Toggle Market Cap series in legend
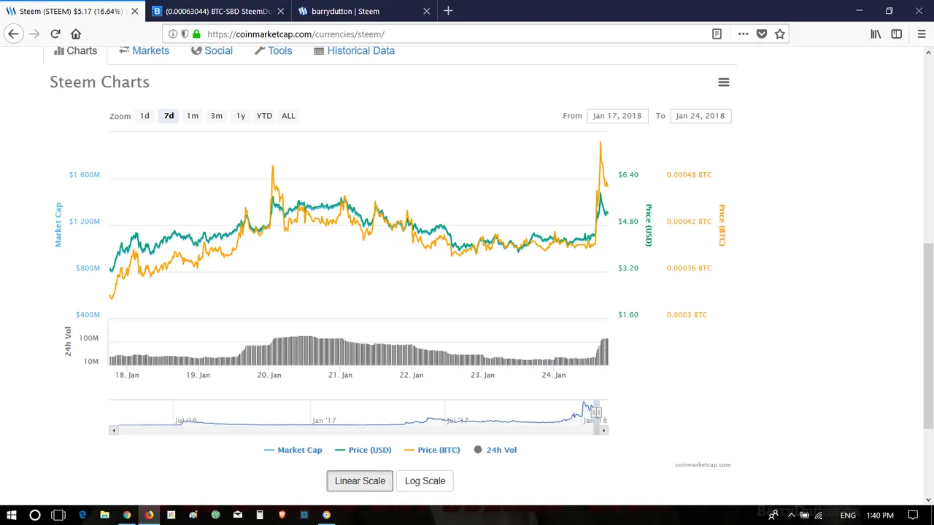The image size is (934, 525). pos(293,450)
